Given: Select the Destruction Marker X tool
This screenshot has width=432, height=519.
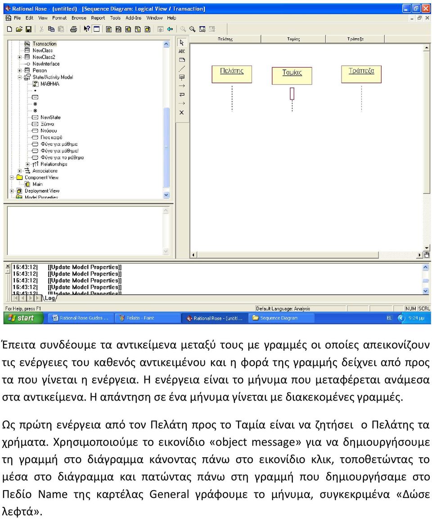Looking at the screenshot, I should tap(182, 113).
